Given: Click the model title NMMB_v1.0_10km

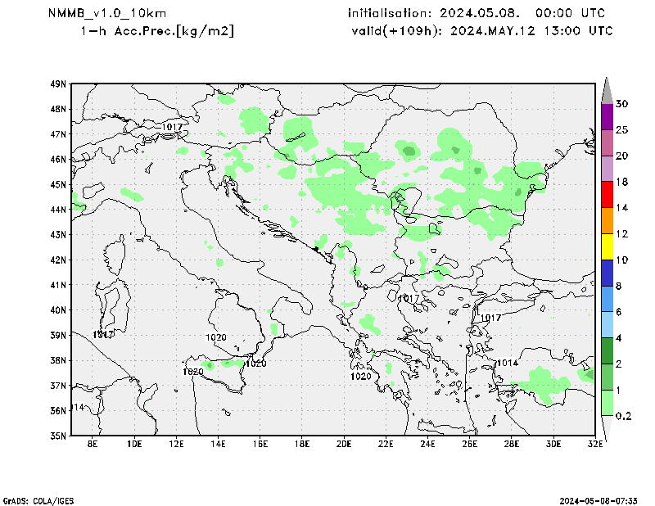Looking at the screenshot, I should pyautogui.click(x=95, y=14).
